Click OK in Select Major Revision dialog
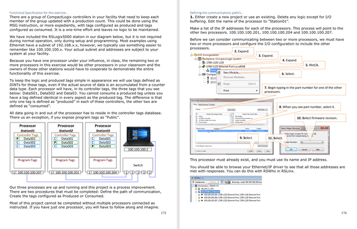357x229 pixels. point(291,149)
